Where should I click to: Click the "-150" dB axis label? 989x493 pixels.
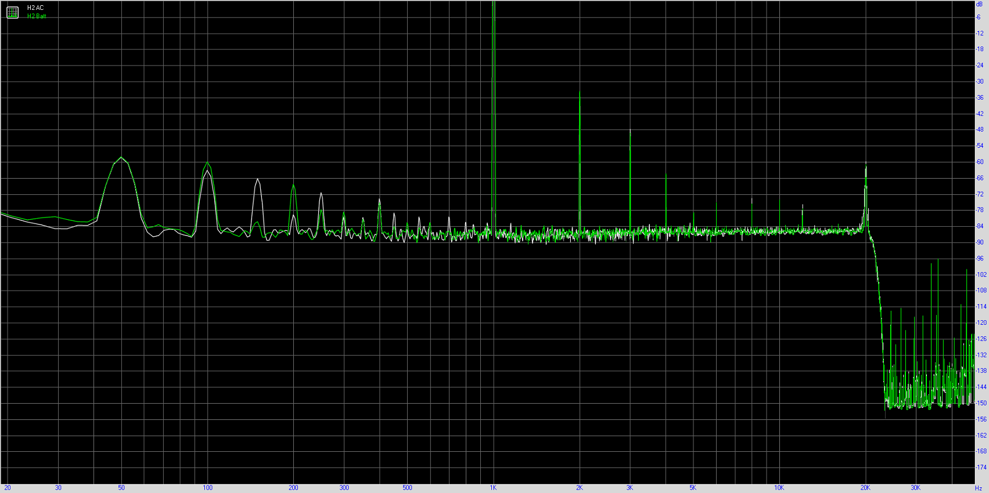(x=981, y=403)
